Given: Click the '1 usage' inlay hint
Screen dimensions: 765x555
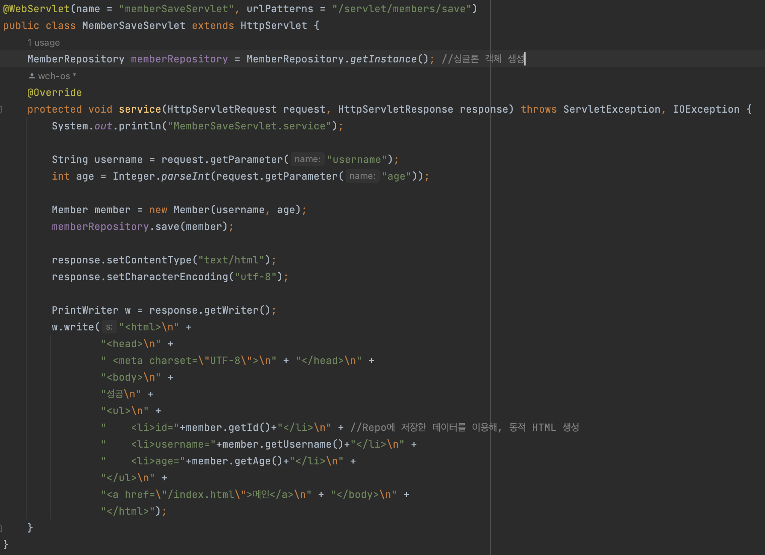Looking at the screenshot, I should coord(43,43).
